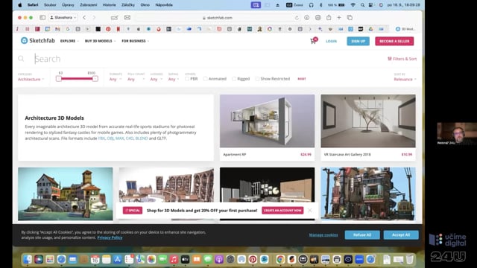Reset the search filters
The image size is (477, 268).
pyautogui.click(x=301, y=79)
